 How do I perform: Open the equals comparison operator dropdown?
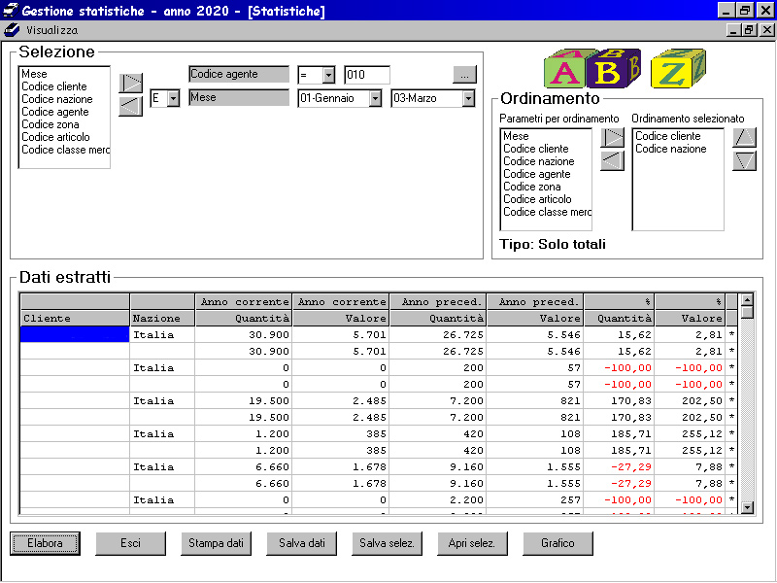[328, 76]
